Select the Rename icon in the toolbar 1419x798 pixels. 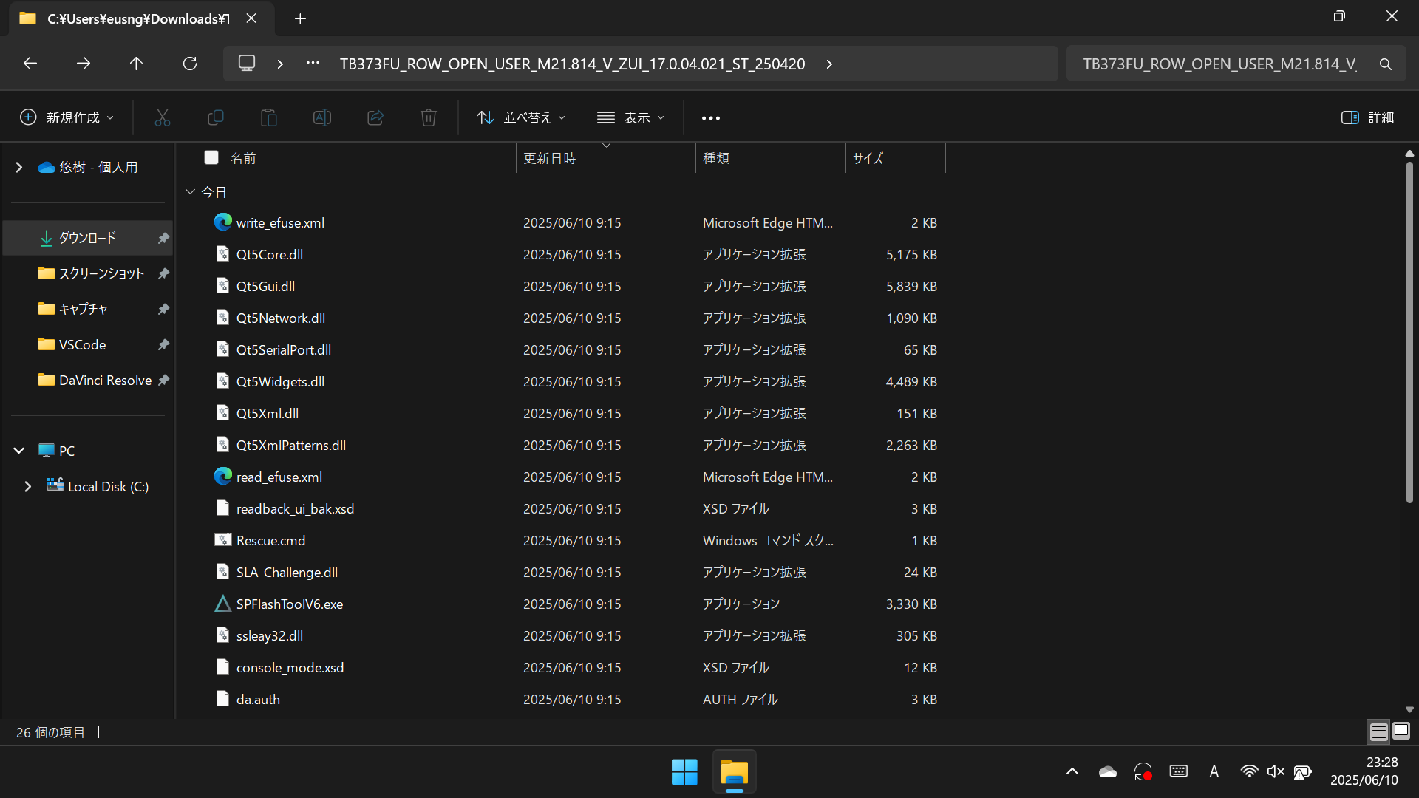[322, 117]
